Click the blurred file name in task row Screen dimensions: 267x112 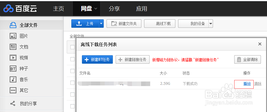coord(114,84)
